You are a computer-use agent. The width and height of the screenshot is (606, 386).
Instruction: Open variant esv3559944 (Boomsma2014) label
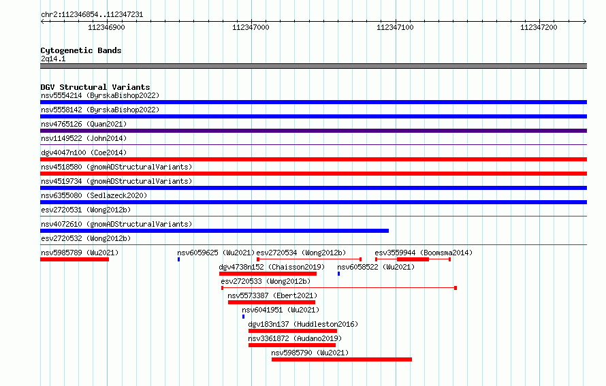pyautogui.click(x=424, y=253)
